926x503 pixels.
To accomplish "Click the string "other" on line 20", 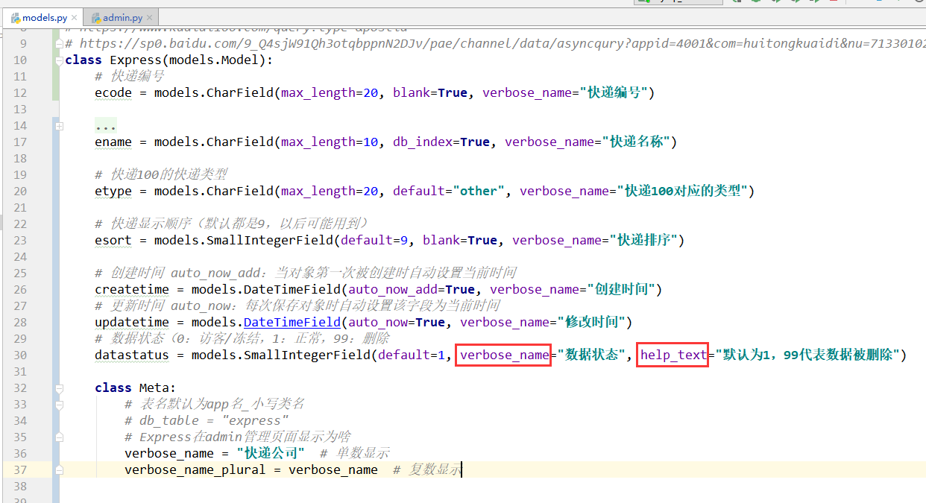I will [x=479, y=192].
